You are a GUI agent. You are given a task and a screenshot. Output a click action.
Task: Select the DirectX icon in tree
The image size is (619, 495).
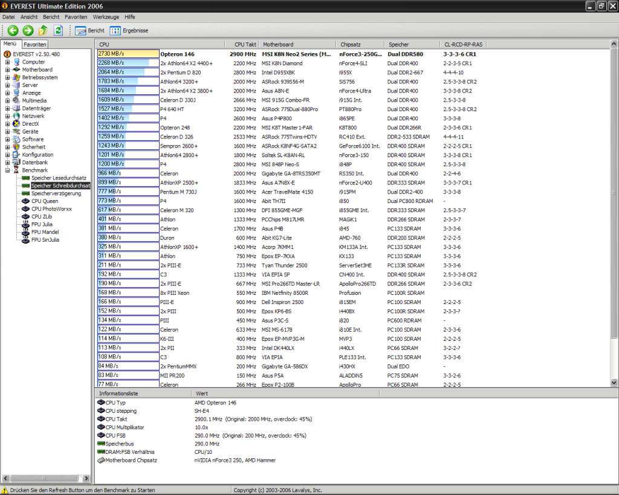pos(16,123)
